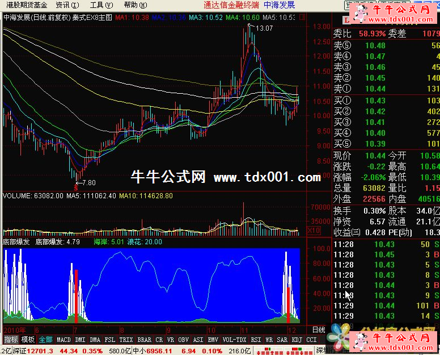The width and height of the screenshot is (440, 355).
Task: Click the 收益(三) 0.428 field
Action: (x=359, y=232)
